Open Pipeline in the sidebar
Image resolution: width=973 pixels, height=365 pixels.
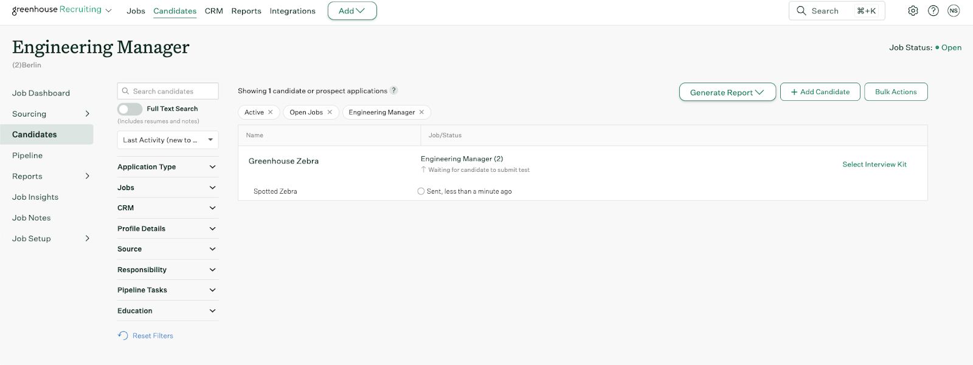(27, 155)
